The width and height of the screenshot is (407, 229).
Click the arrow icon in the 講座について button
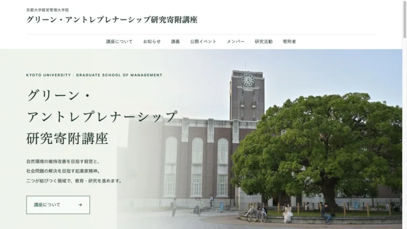coord(80,205)
